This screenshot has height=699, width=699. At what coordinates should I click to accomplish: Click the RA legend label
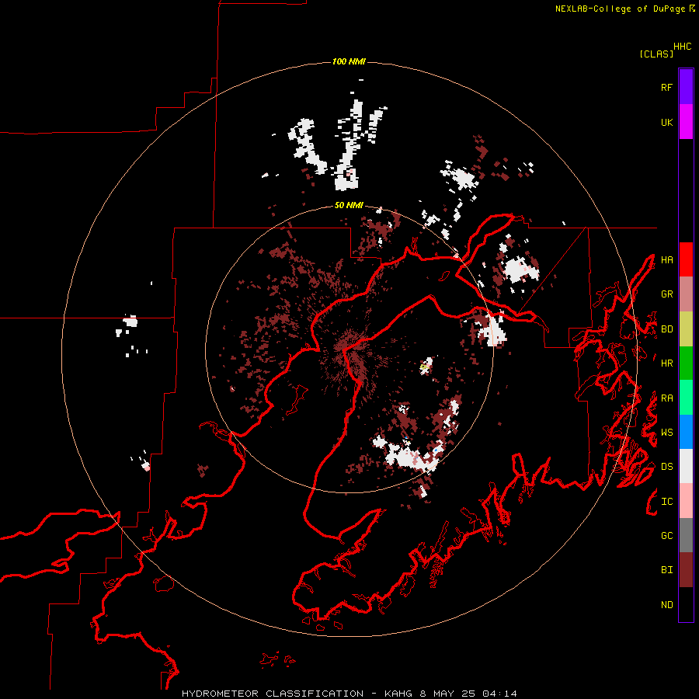(x=666, y=398)
